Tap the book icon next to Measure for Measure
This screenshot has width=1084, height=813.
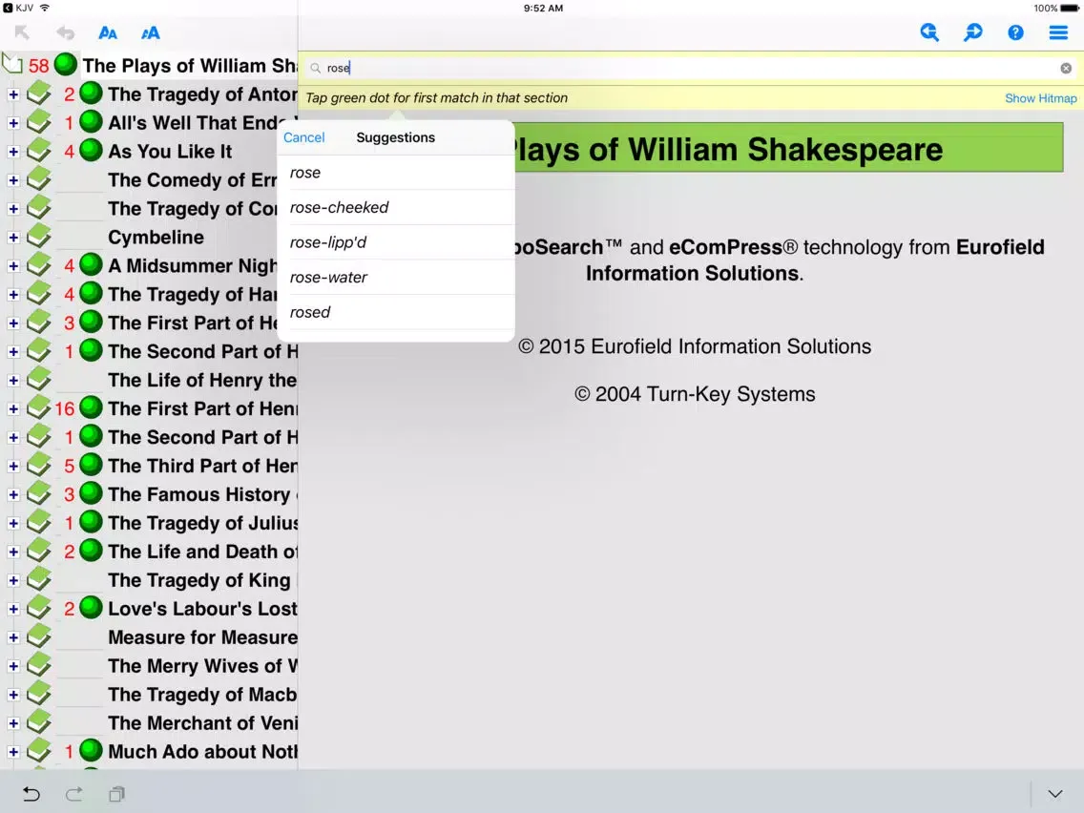tap(39, 636)
